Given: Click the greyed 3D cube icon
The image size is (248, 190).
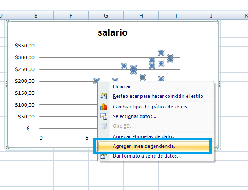Looking at the screenshot, I should point(104,126).
